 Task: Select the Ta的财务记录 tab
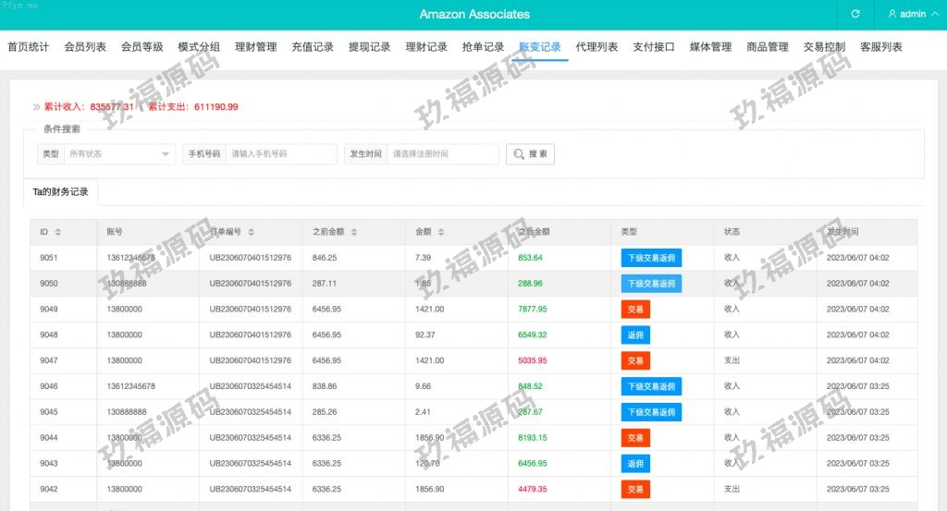pos(60,192)
